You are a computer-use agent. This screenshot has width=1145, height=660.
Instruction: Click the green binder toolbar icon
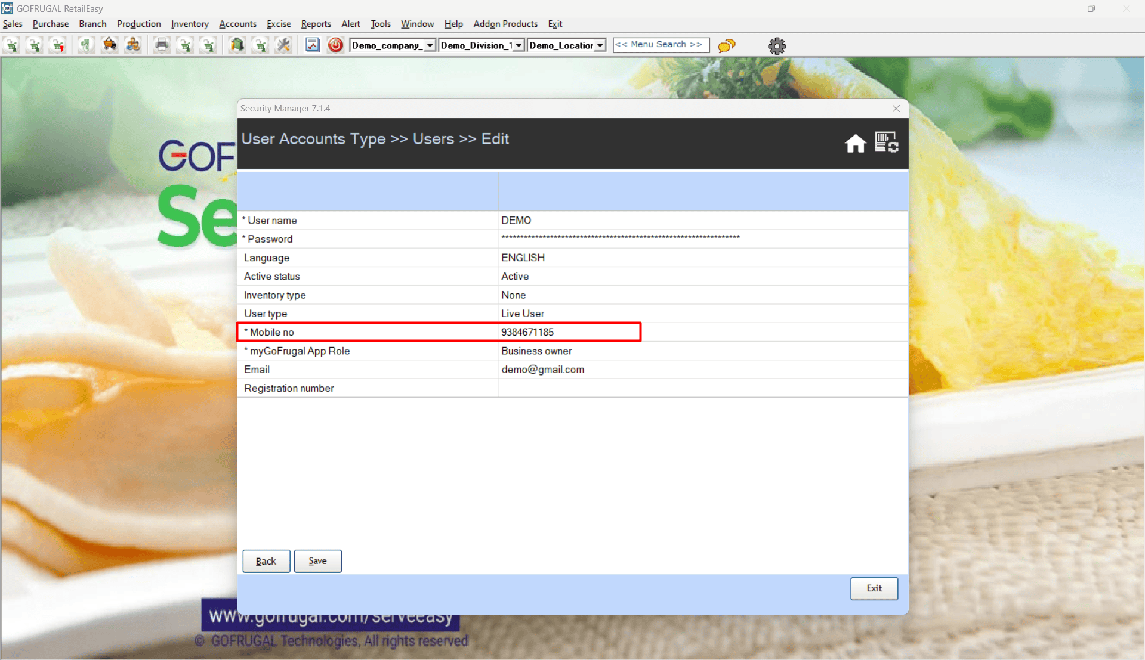point(237,45)
